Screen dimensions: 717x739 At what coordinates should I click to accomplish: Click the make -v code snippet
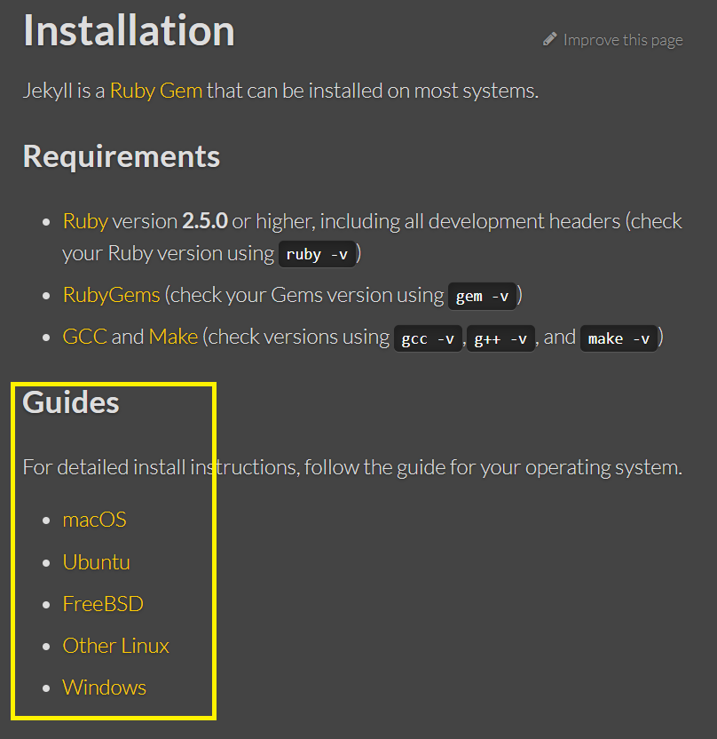tap(619, 339)
